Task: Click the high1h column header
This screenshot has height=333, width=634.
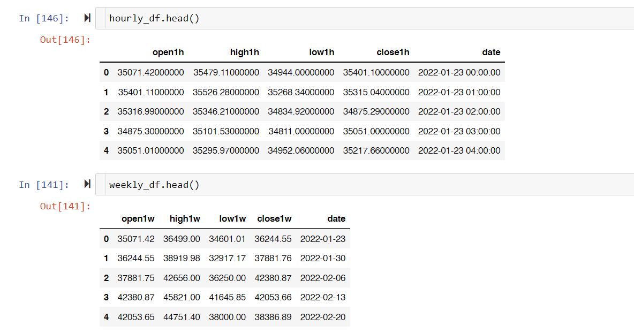Action: click(x=244, y=52)
